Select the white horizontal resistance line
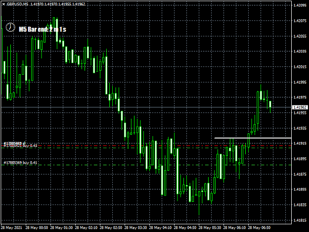Viewport: 309px width, 232px height. coord(253,138)
